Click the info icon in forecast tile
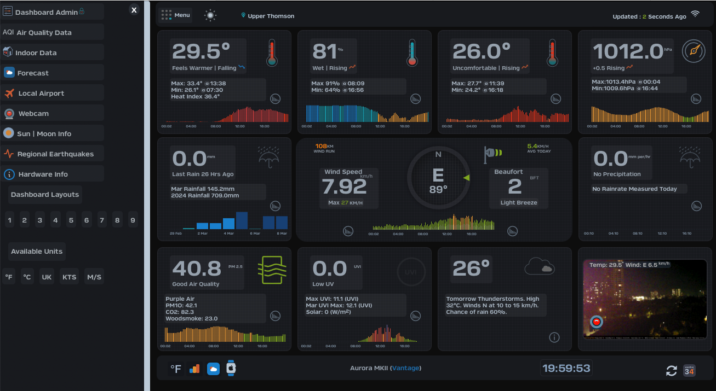The height and width of the screenshot is (391, 716). click(x=554, y=337)
